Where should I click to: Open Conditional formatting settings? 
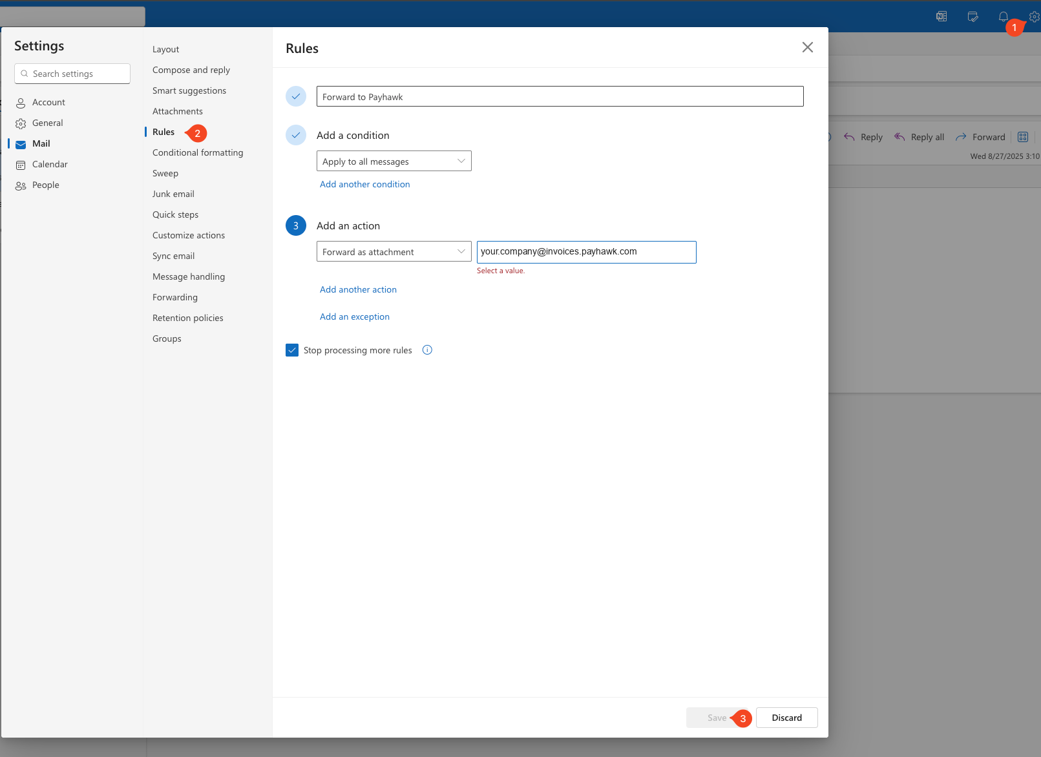[198, 152]
